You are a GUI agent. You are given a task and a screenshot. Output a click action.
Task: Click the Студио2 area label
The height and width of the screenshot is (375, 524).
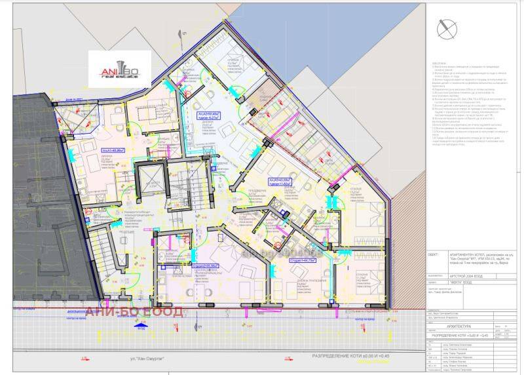coord(205,266)
